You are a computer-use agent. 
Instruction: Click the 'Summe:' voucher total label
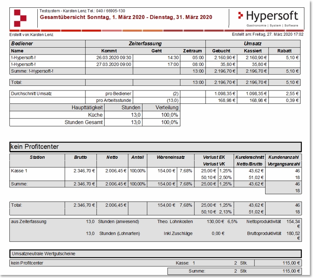coord(197,271)
